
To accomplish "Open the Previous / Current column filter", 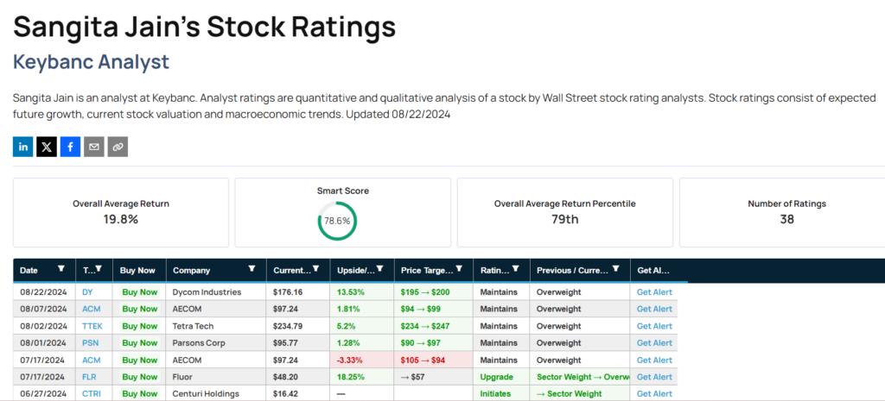I will point(616,269).
